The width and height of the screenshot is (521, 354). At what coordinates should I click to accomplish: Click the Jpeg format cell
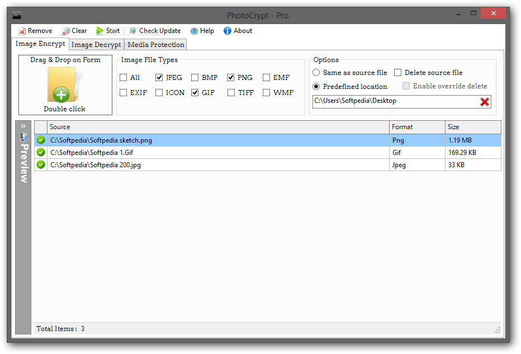pyautogui.click(x=417, y=165)
